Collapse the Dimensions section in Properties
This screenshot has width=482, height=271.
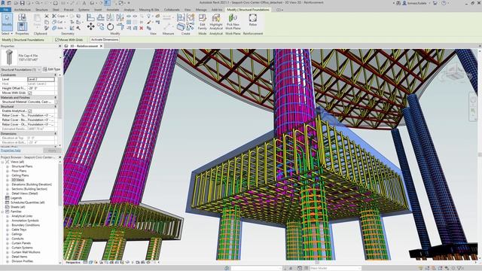[x=56, y=134]
